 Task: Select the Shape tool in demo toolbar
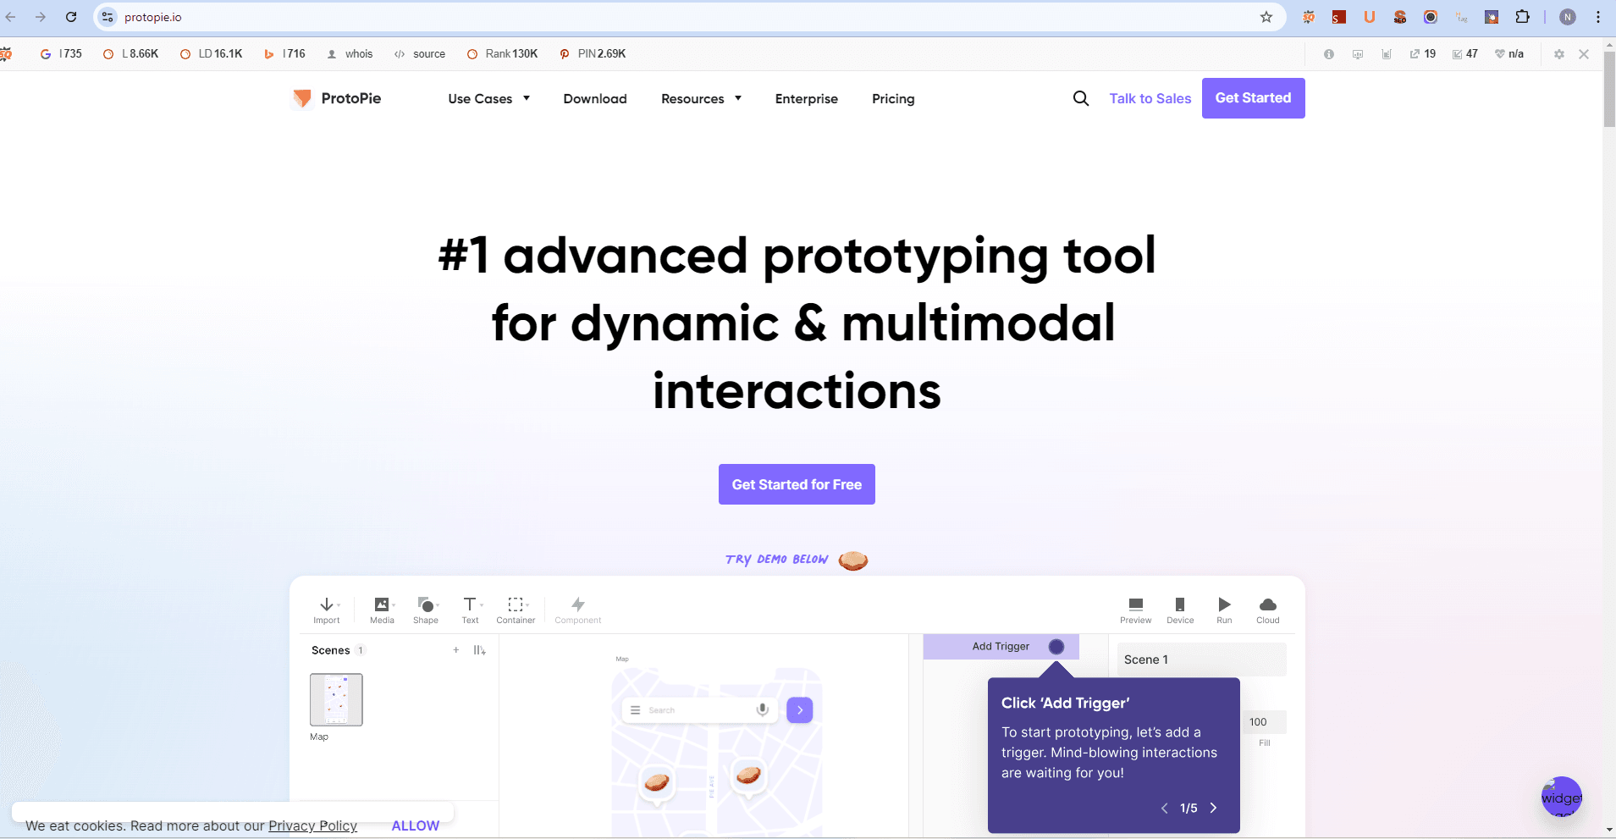[426, 610]
